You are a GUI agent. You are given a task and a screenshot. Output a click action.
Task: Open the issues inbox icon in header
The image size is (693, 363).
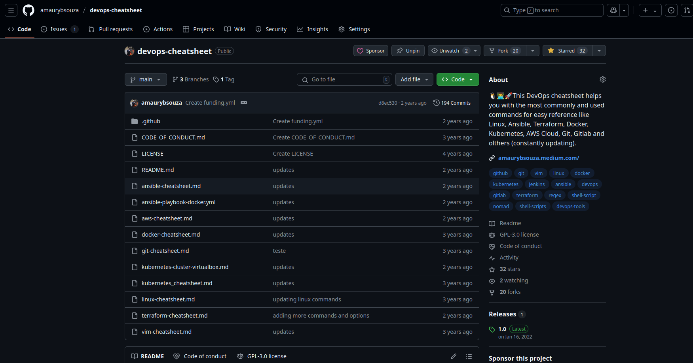click(671, 10)
